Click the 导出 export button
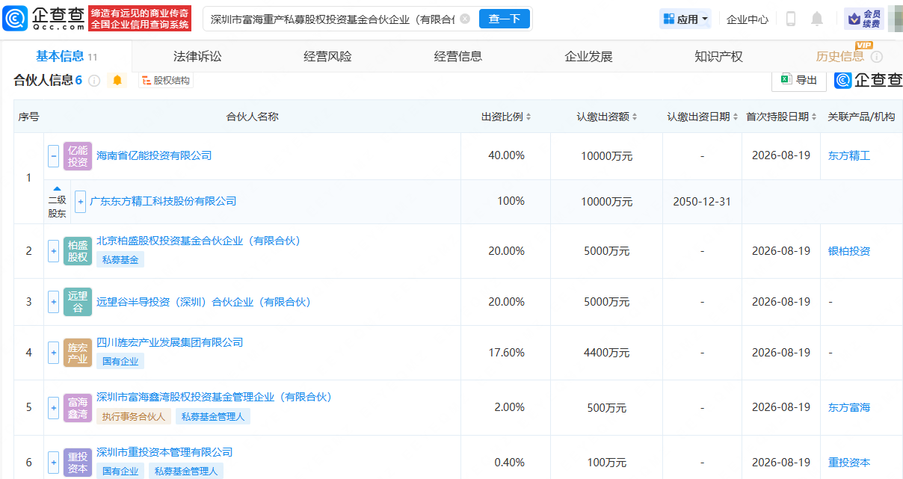This screenshot has width=903, height=479. 798,80
